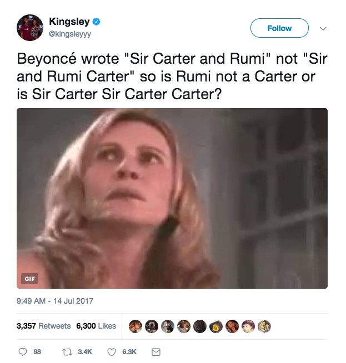The height and width of the screenshot is (363, 346).
Task: View the 6,300 Likes list
Action: [x=96, y=326]
